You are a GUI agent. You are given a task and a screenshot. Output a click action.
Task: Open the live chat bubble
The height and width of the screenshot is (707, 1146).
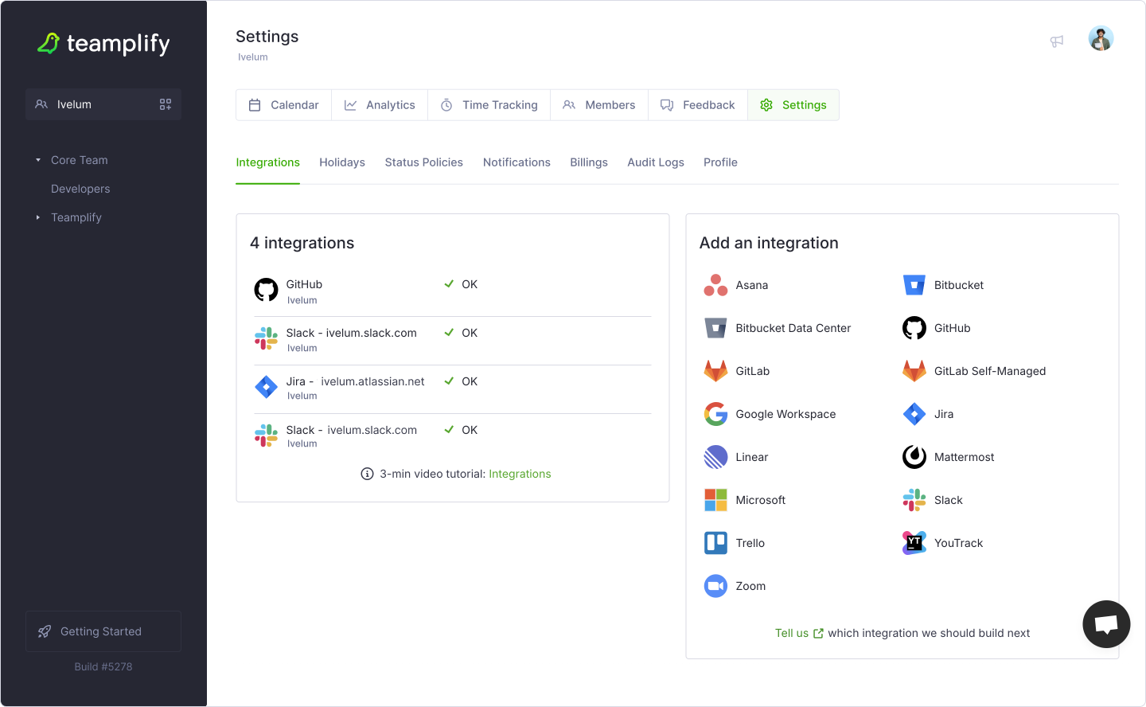point(1106,624)
